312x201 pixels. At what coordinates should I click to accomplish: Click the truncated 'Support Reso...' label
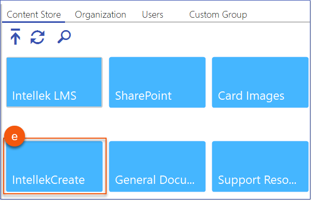pyautogui.click(x=257, y=180)
